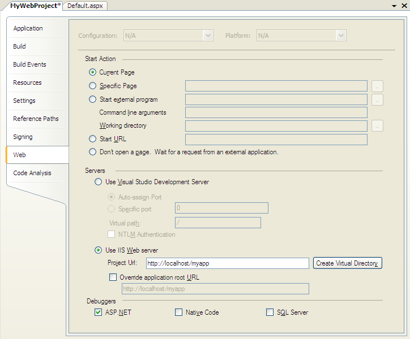Click browse button next to Specific Page field

coord(378,86)
